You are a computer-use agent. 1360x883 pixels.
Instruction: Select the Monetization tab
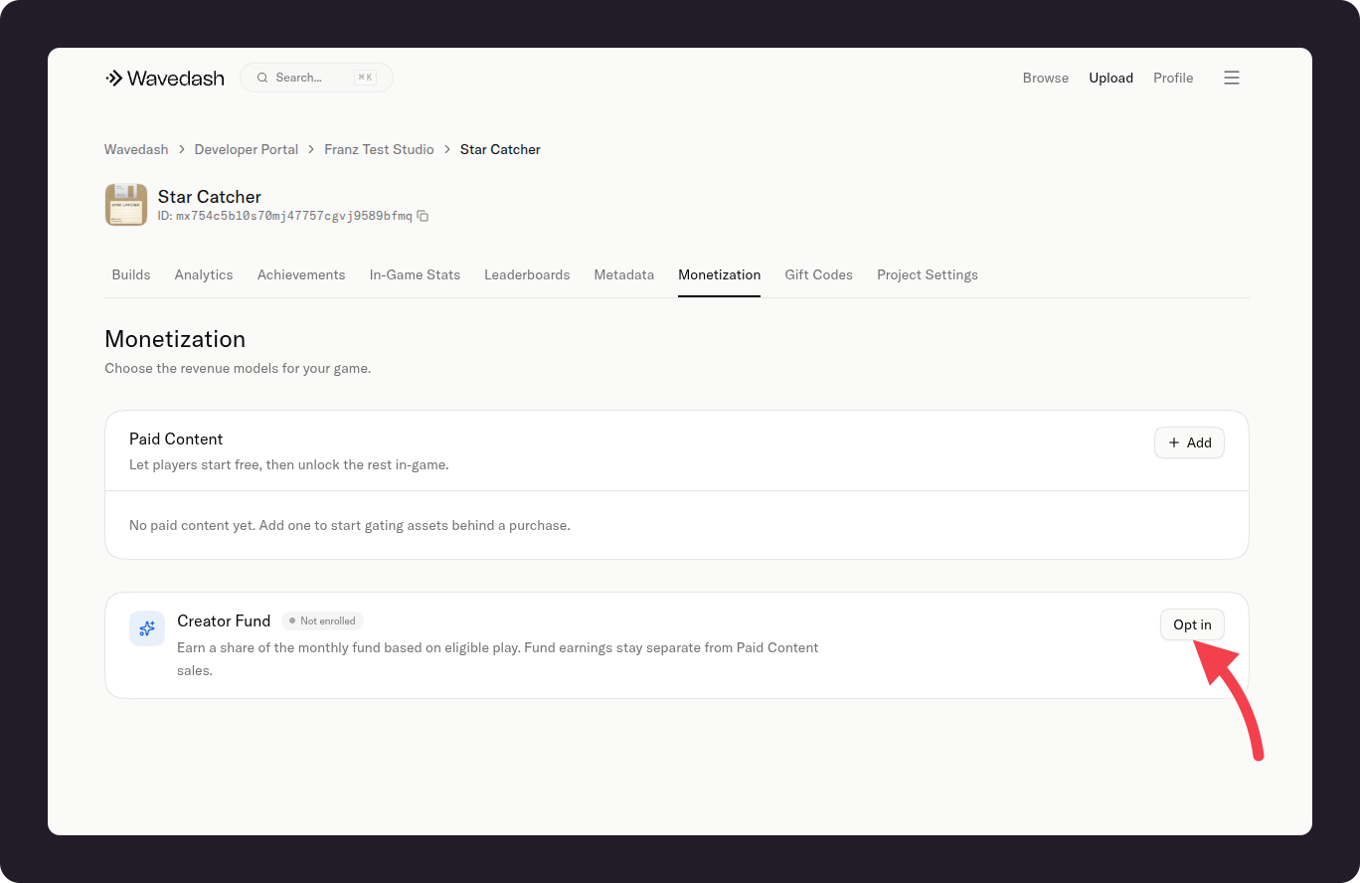(x=720, y=274)
